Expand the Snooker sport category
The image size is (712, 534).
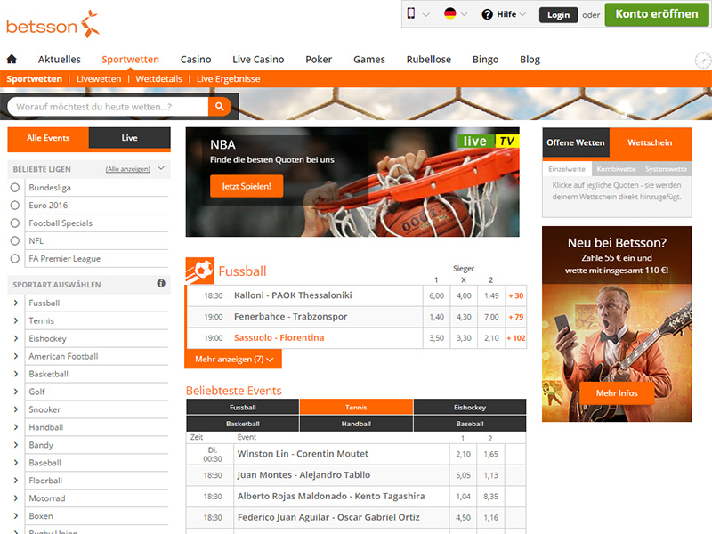(16, 409)
